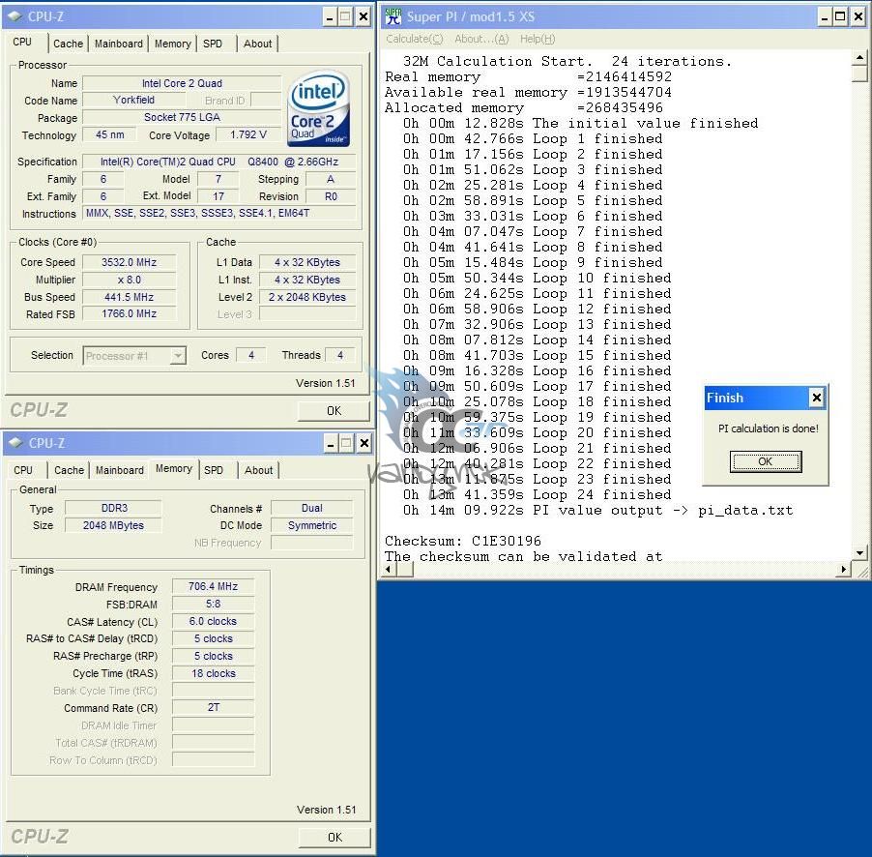The image size is (872, 857).
Task: Click the Super PI vertical scrollbar thumb
Action: (859, 73)
